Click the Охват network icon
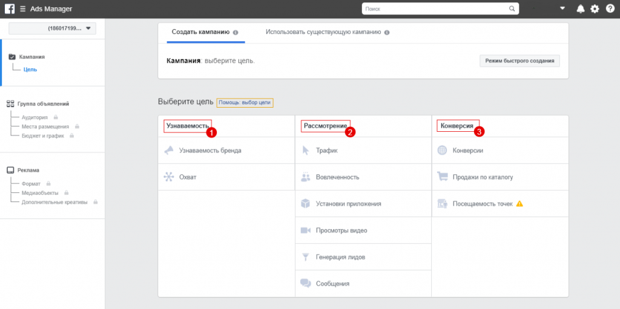Image resolution: width=620 pixels, height=309 pixels. coord(169,177)
